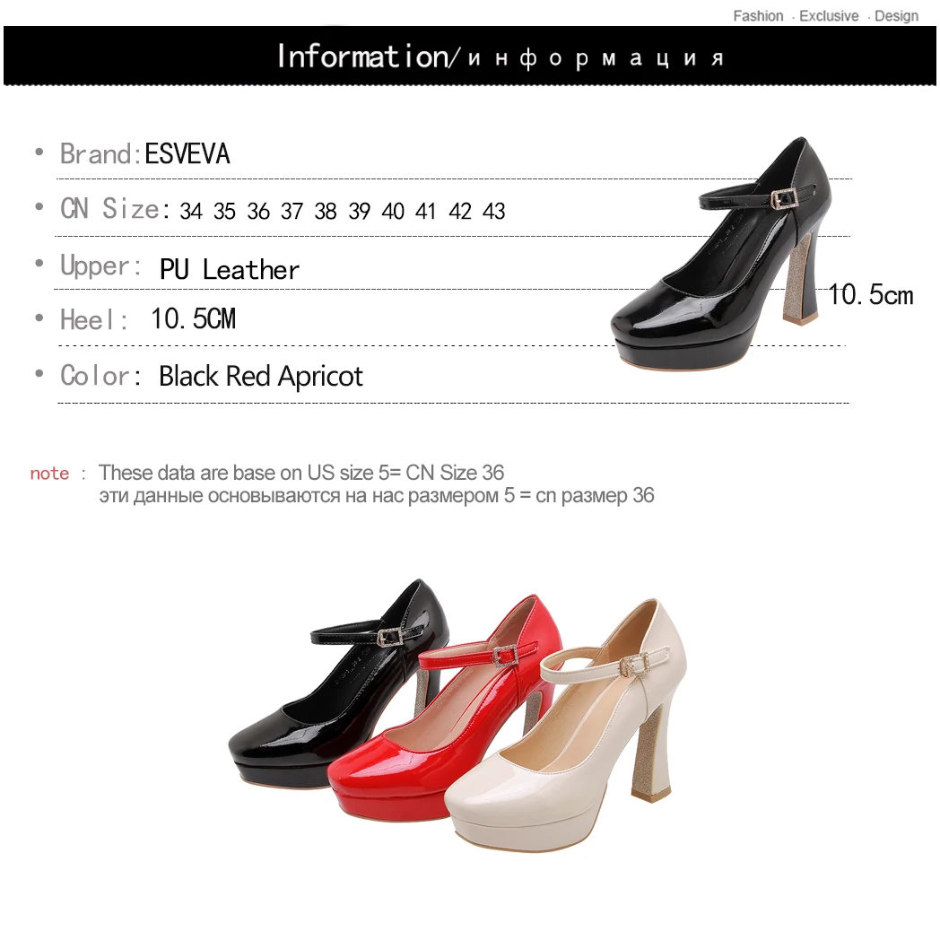
Task: Click CN size 43
Action: (x=494, y=211)
